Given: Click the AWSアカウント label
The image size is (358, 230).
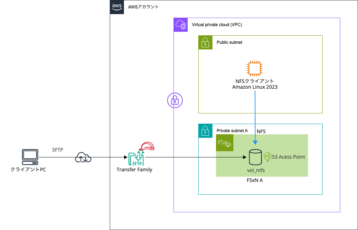Looking at the screenshot, I should click(143, 7).
